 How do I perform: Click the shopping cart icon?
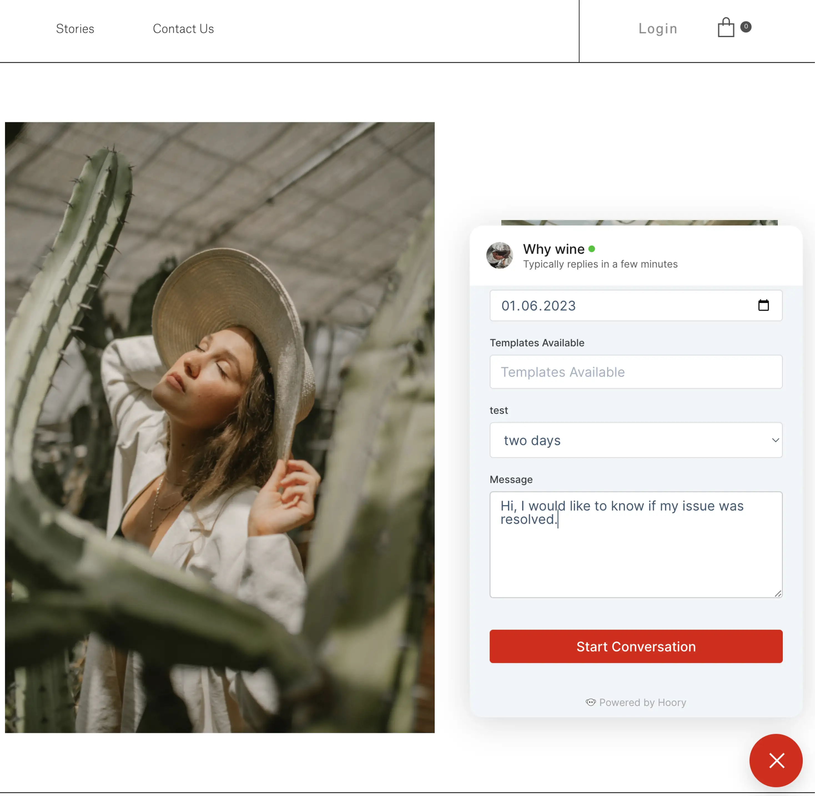727,28
